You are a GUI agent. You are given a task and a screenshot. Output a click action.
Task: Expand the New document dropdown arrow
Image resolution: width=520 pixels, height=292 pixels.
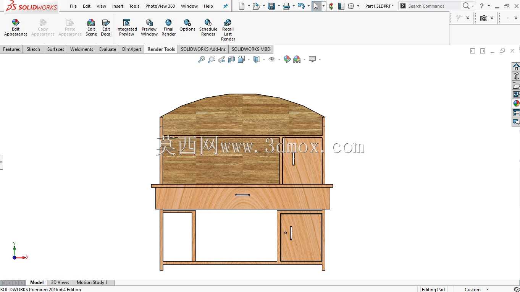(x=249, y=6)
